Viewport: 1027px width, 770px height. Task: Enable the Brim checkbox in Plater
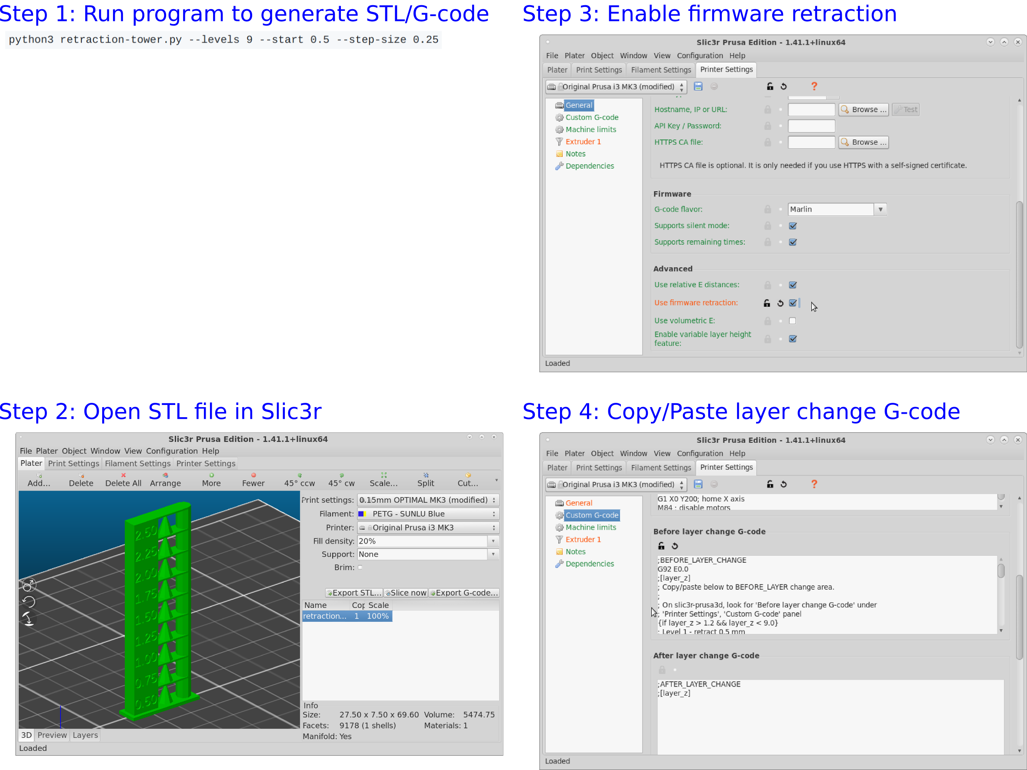point(360,567)
